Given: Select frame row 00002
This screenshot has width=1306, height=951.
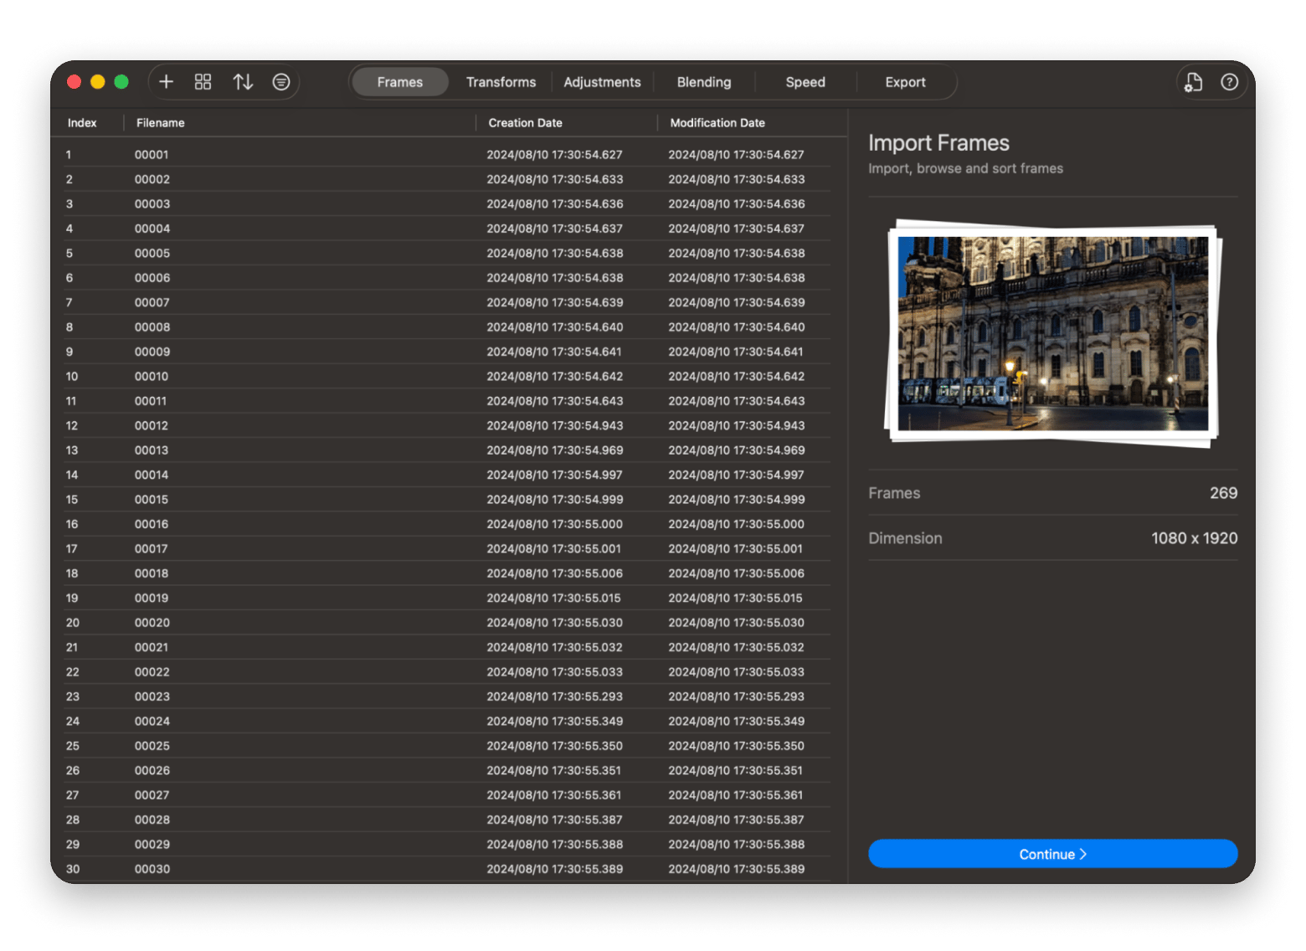Looking at the screenshot, I should pyautogui.click(x=448, y=179).
